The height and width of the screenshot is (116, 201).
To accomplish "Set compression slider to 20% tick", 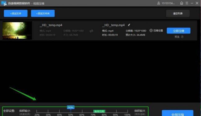I will (x=37, y=111).
